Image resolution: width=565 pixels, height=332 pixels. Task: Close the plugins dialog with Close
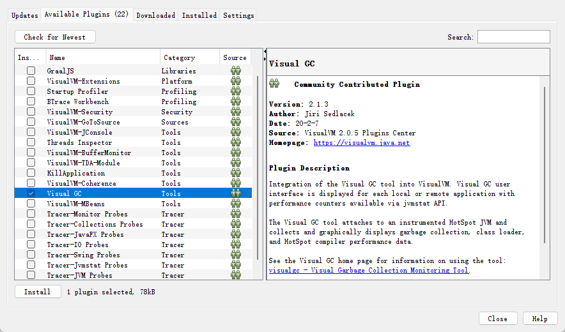[498, 319]
